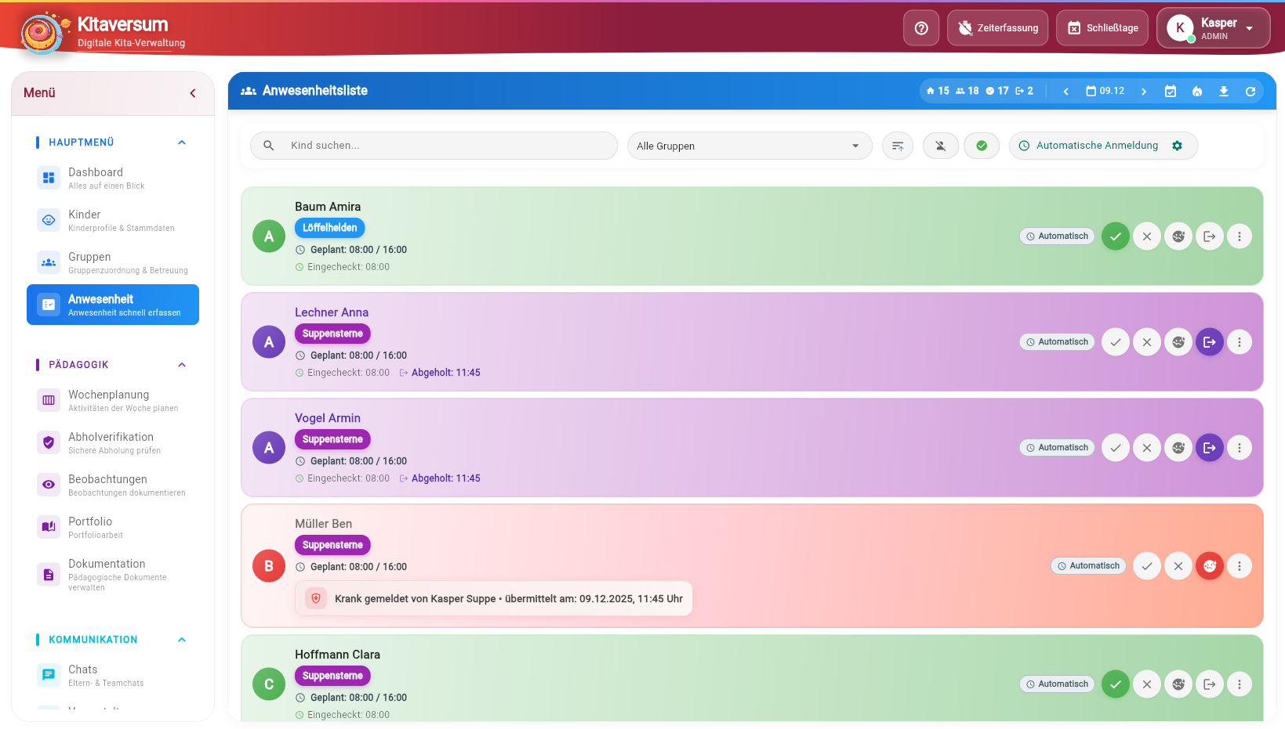Click the refresh icon in blue header

[1250, 92]
